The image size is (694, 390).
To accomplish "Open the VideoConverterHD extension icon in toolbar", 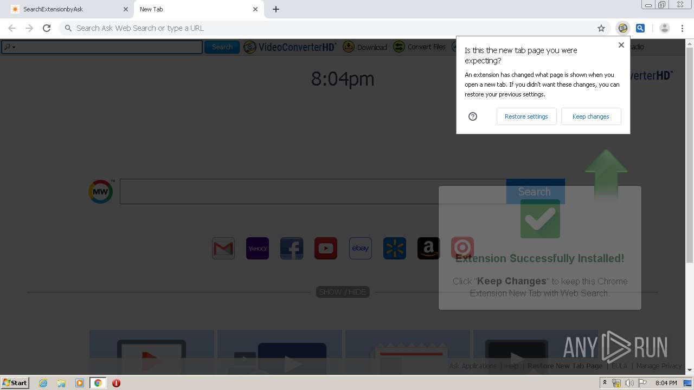I will pos(623,28).
